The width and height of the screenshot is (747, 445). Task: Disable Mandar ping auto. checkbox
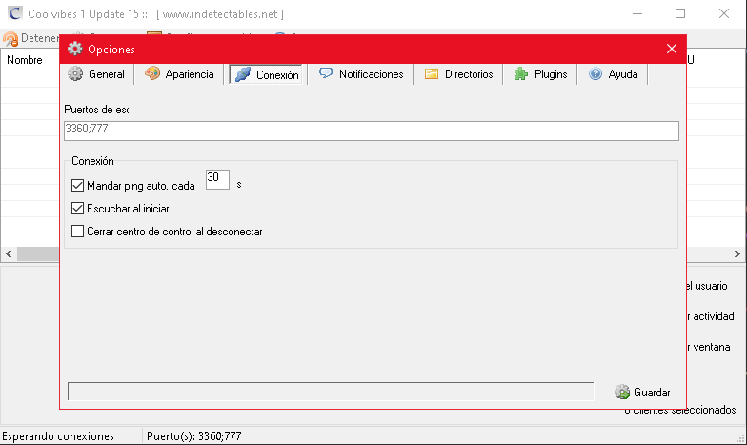tap(78, 186)
